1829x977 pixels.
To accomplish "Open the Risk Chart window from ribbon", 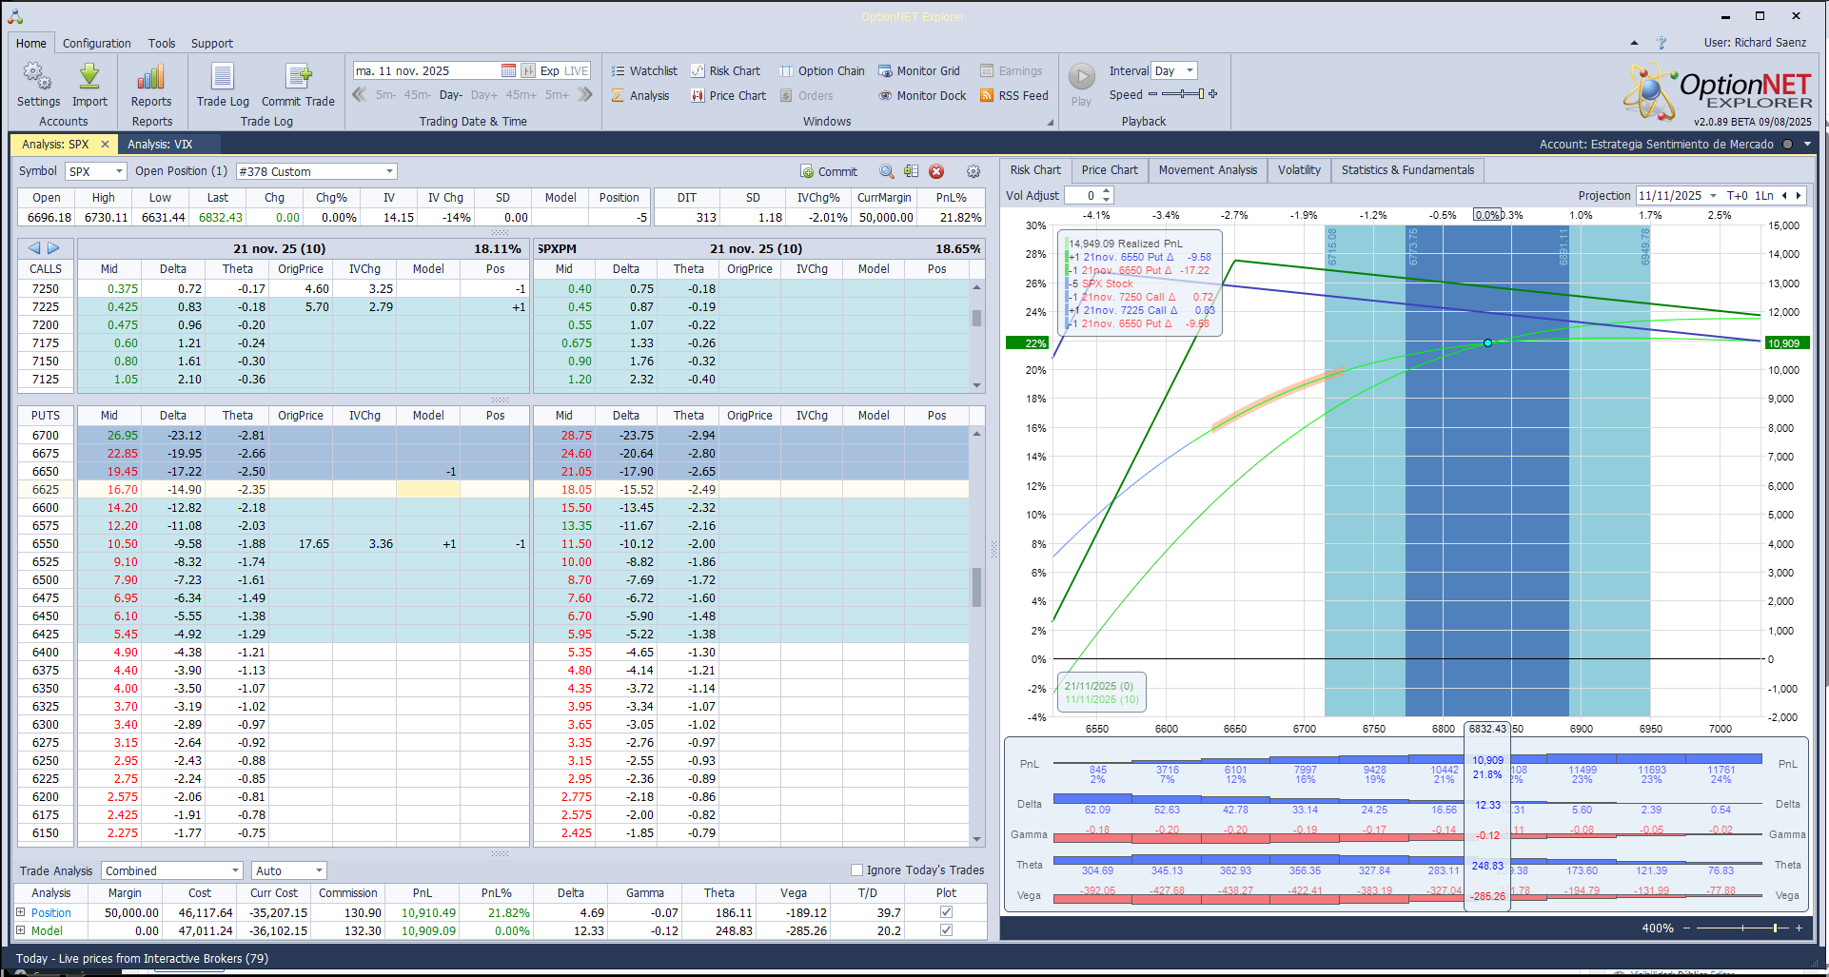I will point(725,70).
